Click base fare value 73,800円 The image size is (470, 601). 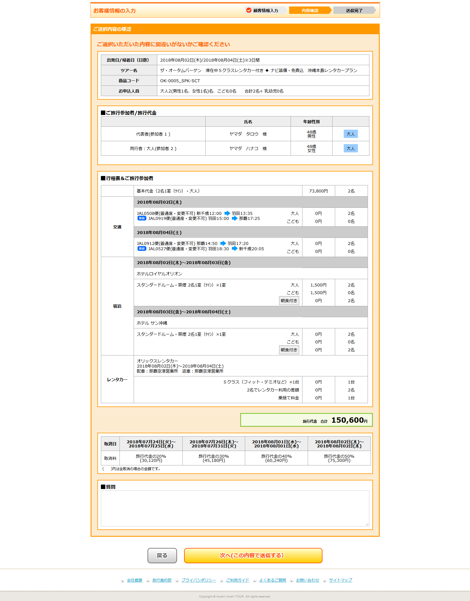point(318,191)
